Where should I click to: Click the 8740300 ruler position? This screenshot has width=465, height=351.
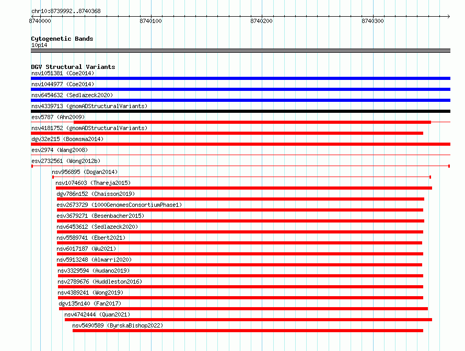373,21
